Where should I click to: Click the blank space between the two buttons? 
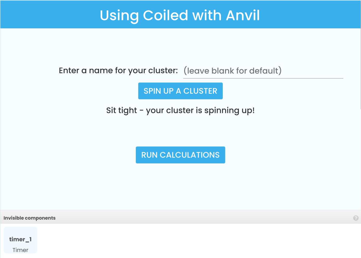(x=180, y=130)
